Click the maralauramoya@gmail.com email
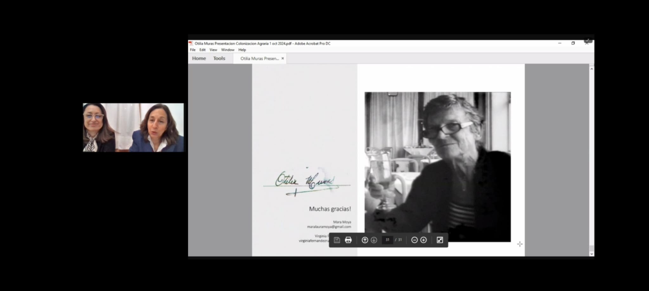The image size is (649, 291). pyautogui.click(x=329, y=227)
